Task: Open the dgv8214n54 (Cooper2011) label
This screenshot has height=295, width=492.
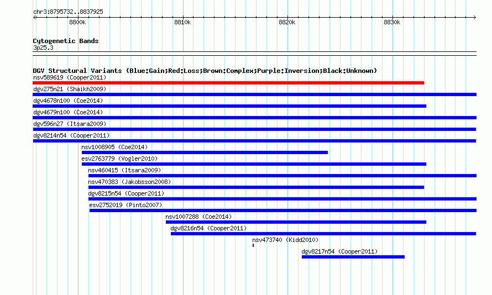Action: [x=71, y=135]
